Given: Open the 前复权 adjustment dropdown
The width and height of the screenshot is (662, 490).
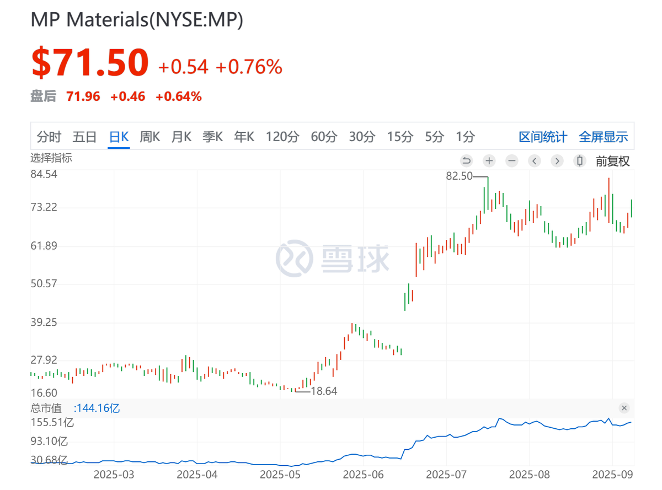Looking at the screenshot, I should coord(612,161).
